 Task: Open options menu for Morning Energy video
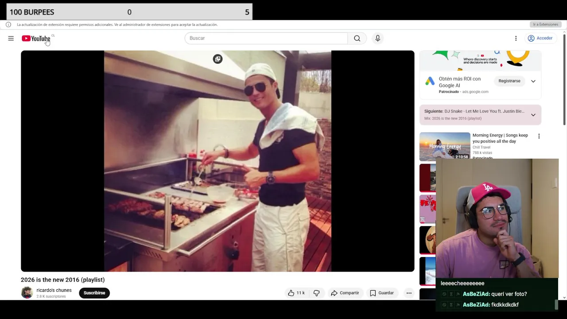(539, 136)
